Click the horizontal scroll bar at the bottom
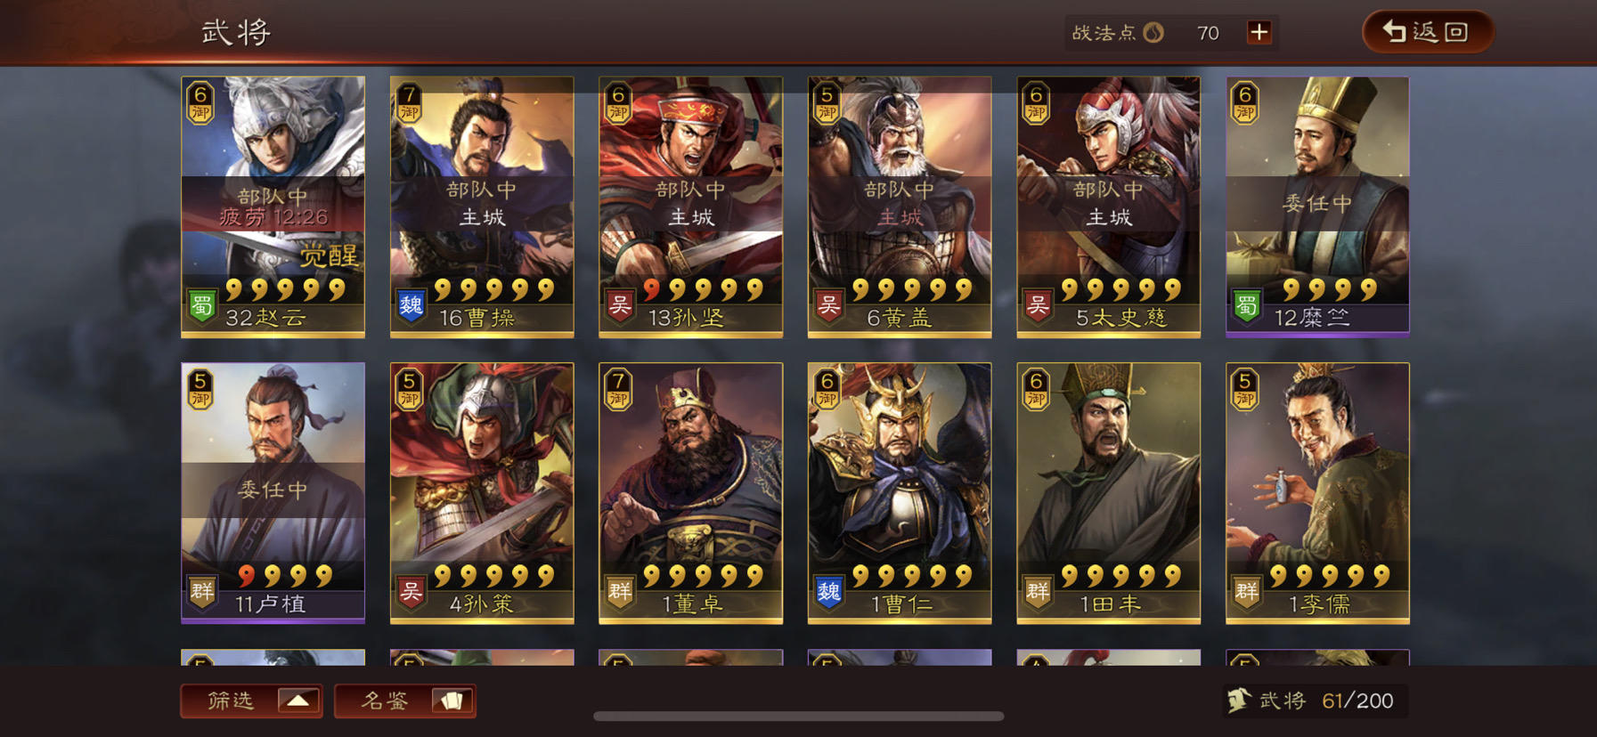 tap(799, 716)
